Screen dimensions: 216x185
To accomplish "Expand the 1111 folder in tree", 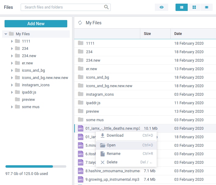I will tap(12, 41).
